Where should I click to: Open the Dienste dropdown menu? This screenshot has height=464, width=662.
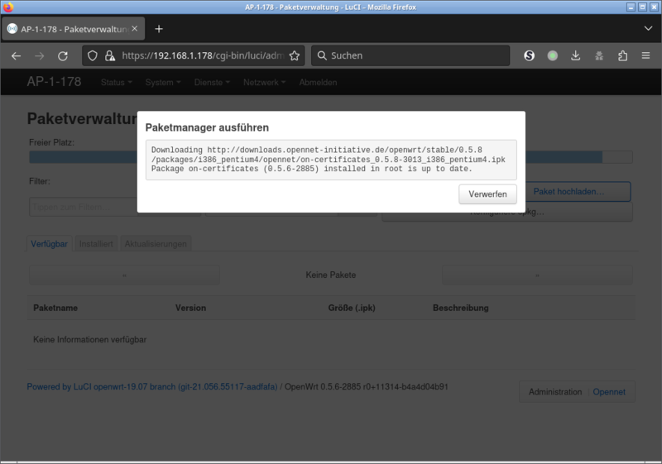tap(212, 82)
